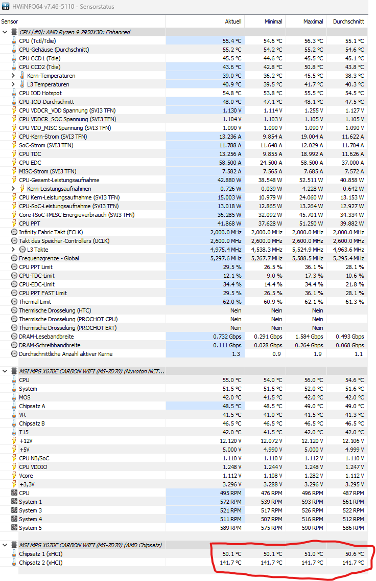Click thermometer icon of CPU CCD1 (Tdie)
The image size is (376, 581).
(x=14, y=58)
